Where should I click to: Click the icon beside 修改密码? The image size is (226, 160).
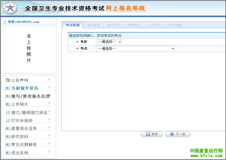pyautogui.click(x=8, y=136)
